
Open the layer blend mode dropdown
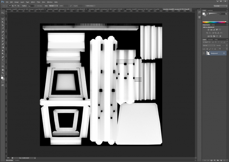(209, 46)
